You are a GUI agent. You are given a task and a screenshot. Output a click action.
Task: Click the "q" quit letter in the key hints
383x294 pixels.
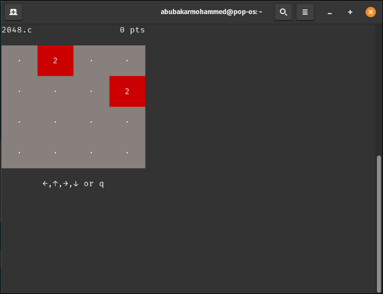click(101, 183)
